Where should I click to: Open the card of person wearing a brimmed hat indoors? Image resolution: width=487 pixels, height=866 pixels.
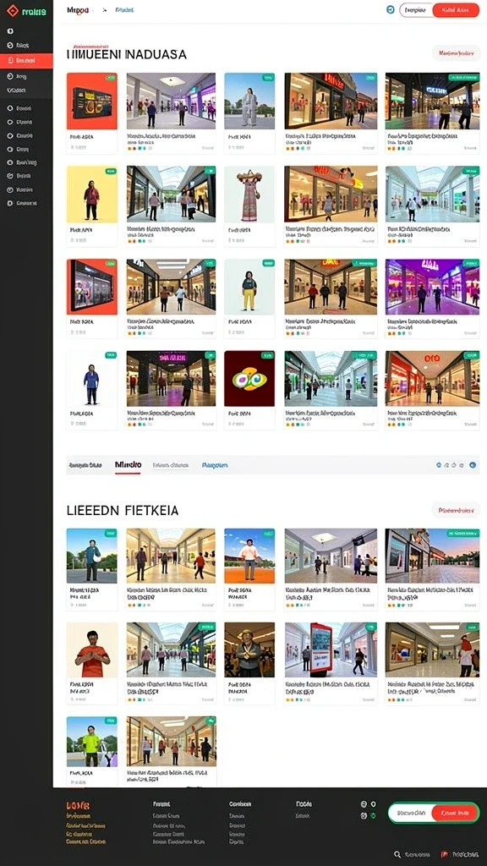point(249,663)
